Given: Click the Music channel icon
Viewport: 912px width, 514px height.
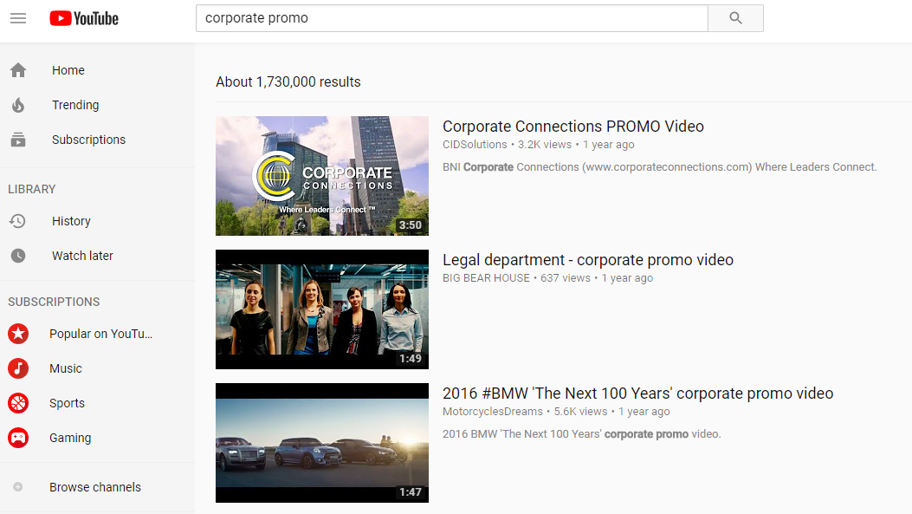Looking at the screenshot, I should tap(17, 368).
